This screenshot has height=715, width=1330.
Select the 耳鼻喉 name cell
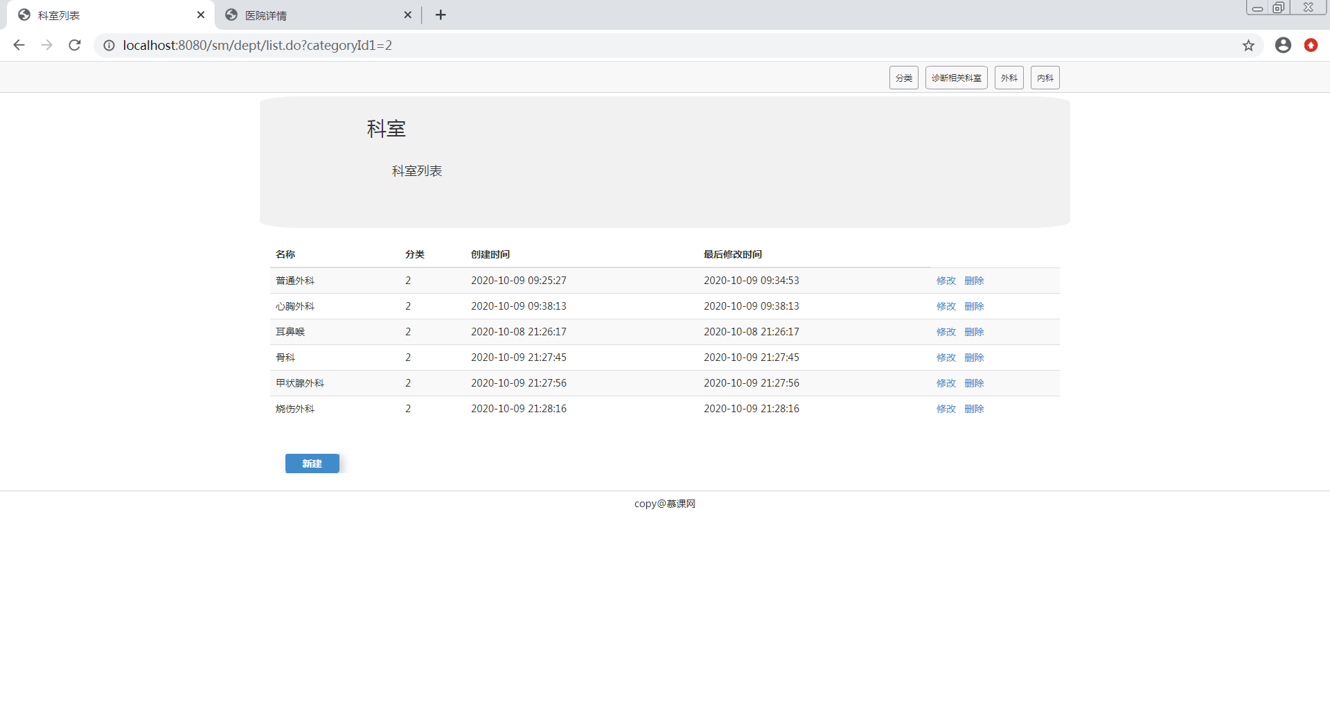tap(290, 332)
